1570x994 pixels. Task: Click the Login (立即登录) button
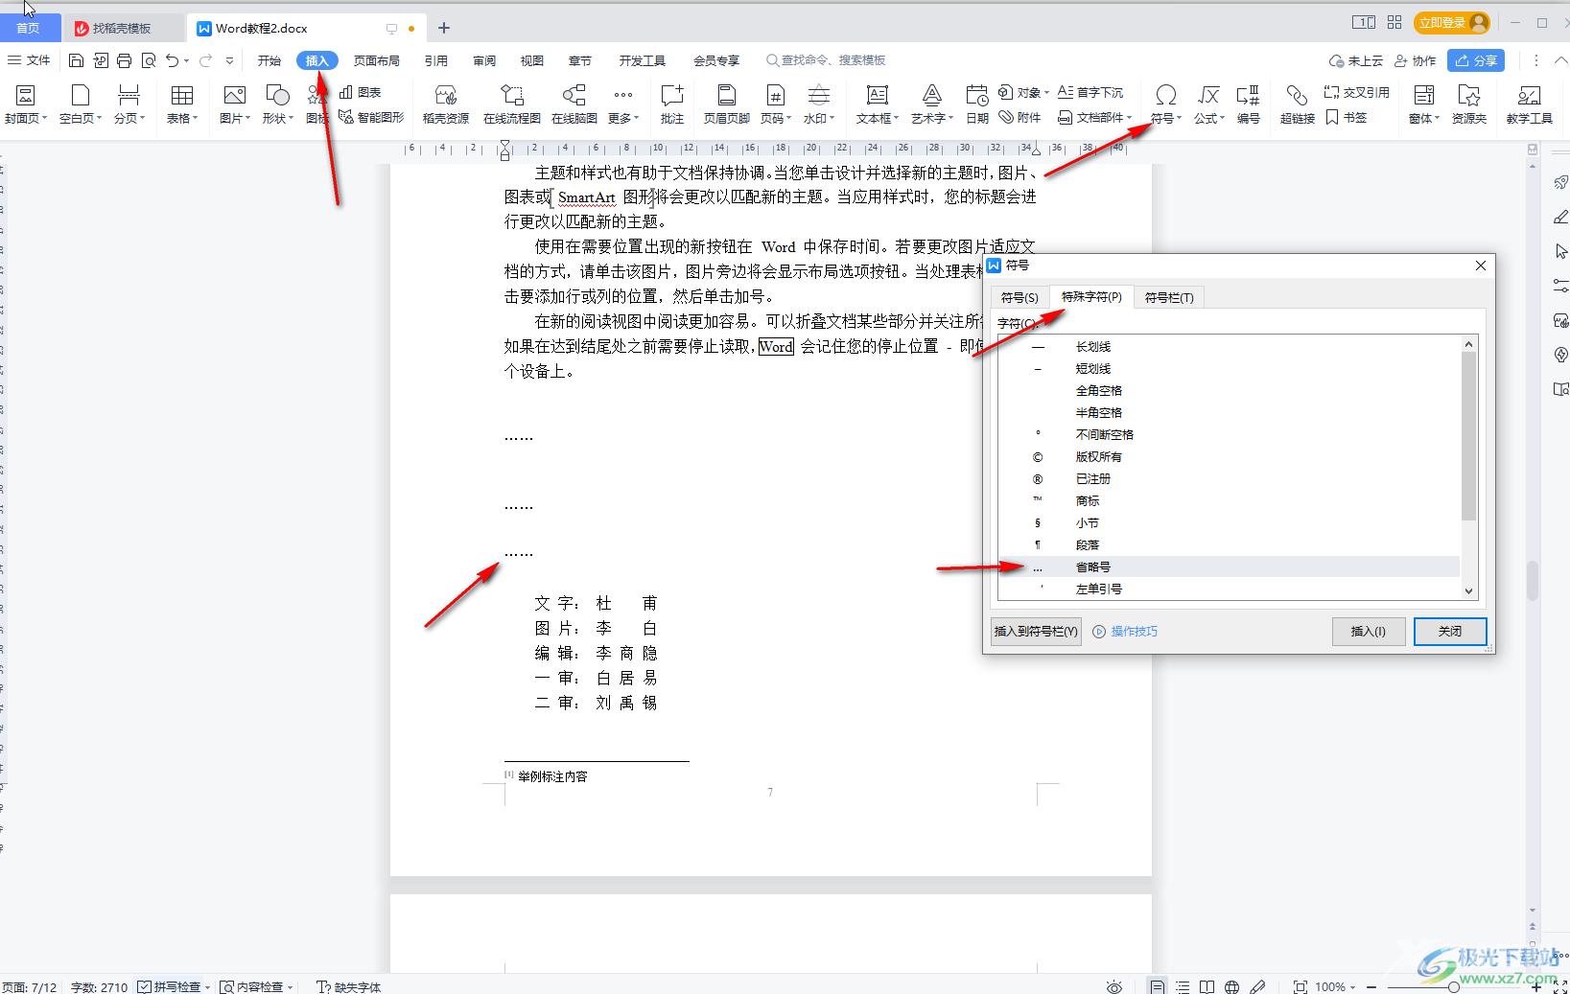pos(1452,22)
